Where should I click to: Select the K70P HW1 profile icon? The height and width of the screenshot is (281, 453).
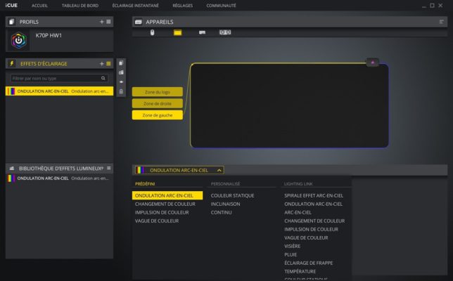click(x=19, y=40)
